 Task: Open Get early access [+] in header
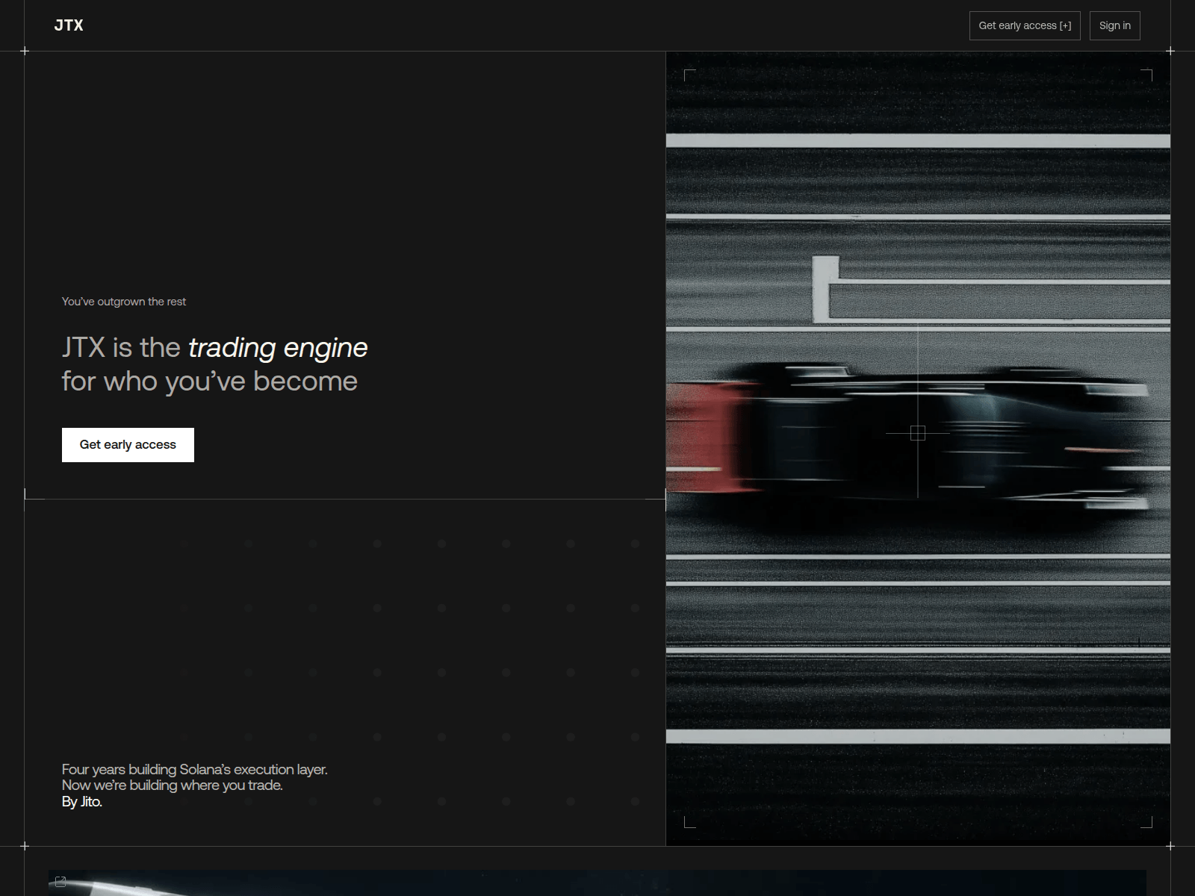click(x=1025, y=25)
